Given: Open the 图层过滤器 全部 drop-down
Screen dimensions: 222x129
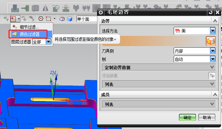Looking at the screenshot, I should pyautogui.click(x=49, y=41).
